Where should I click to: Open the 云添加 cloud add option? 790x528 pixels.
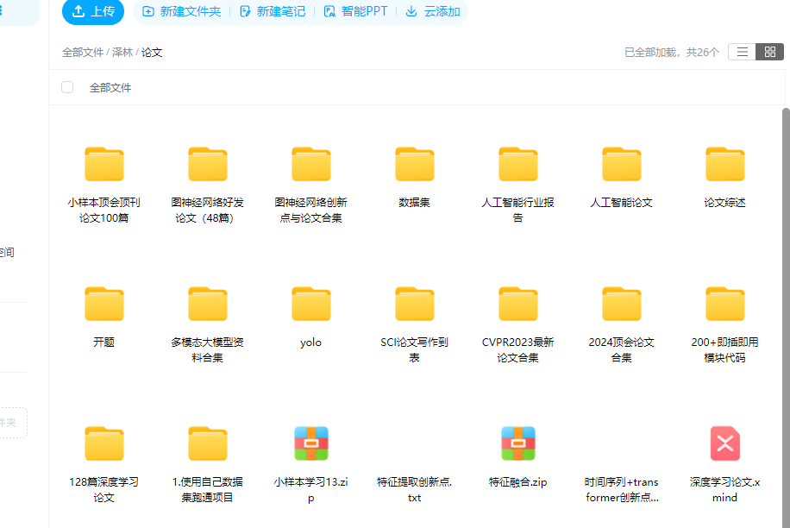tap(433, 11)
